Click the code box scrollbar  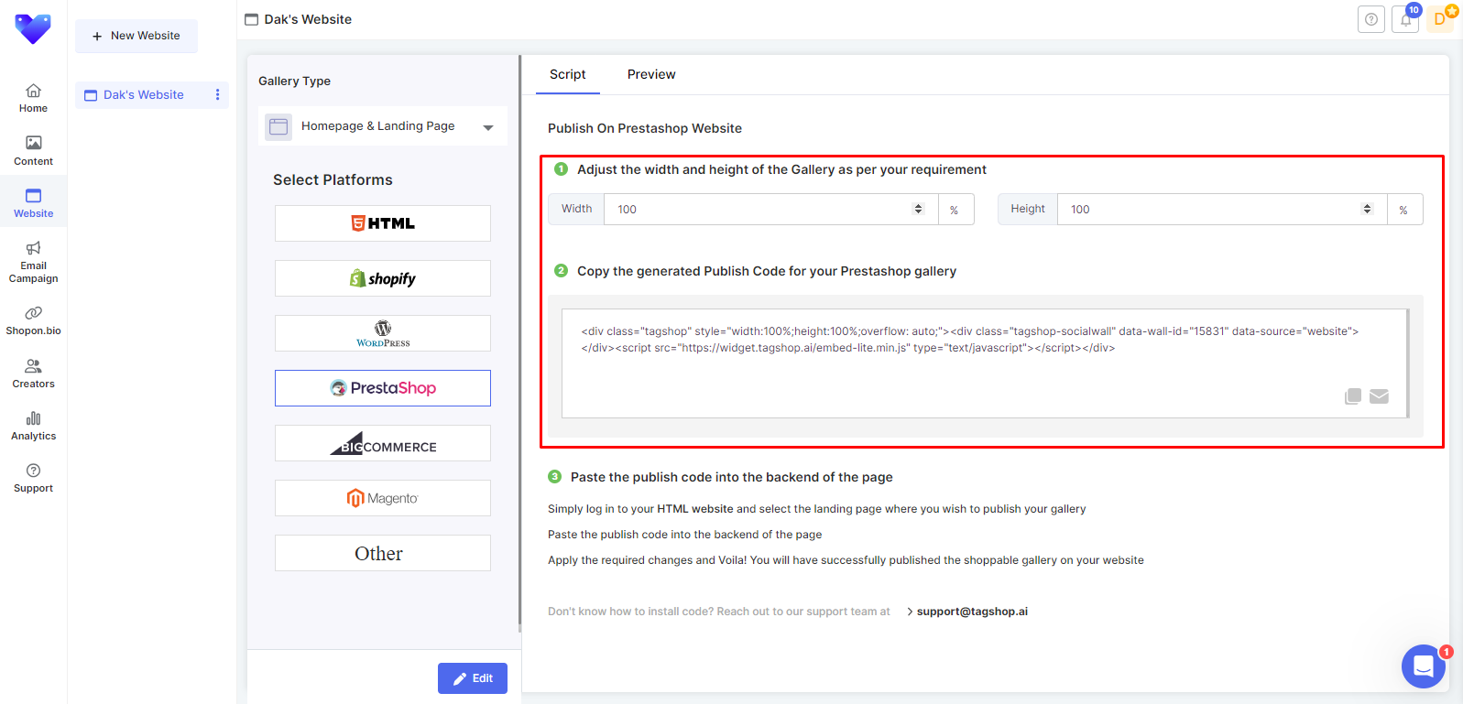point(1407,363)
